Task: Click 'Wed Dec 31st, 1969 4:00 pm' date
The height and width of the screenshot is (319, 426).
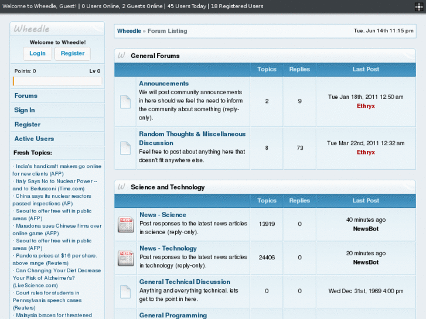Action: pos(366,291)
